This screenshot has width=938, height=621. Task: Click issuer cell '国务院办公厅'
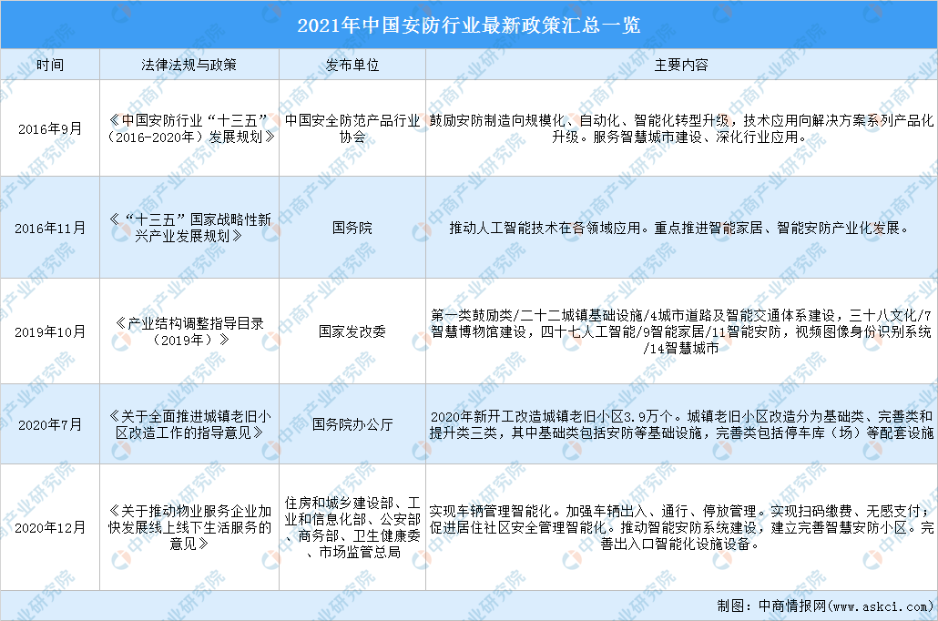352,424
